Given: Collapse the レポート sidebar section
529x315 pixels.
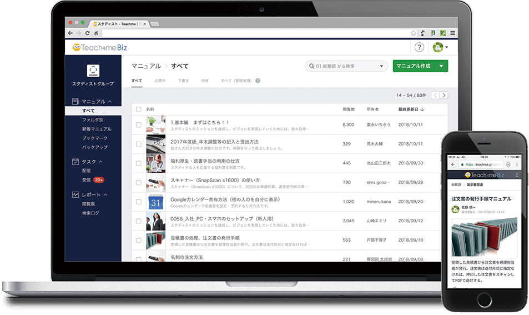Looking at the screenshot, I should coord(105,195).
